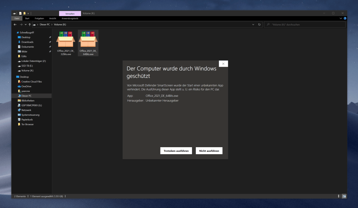Open the quick access toolbar customize dropdown

(28, 14)
